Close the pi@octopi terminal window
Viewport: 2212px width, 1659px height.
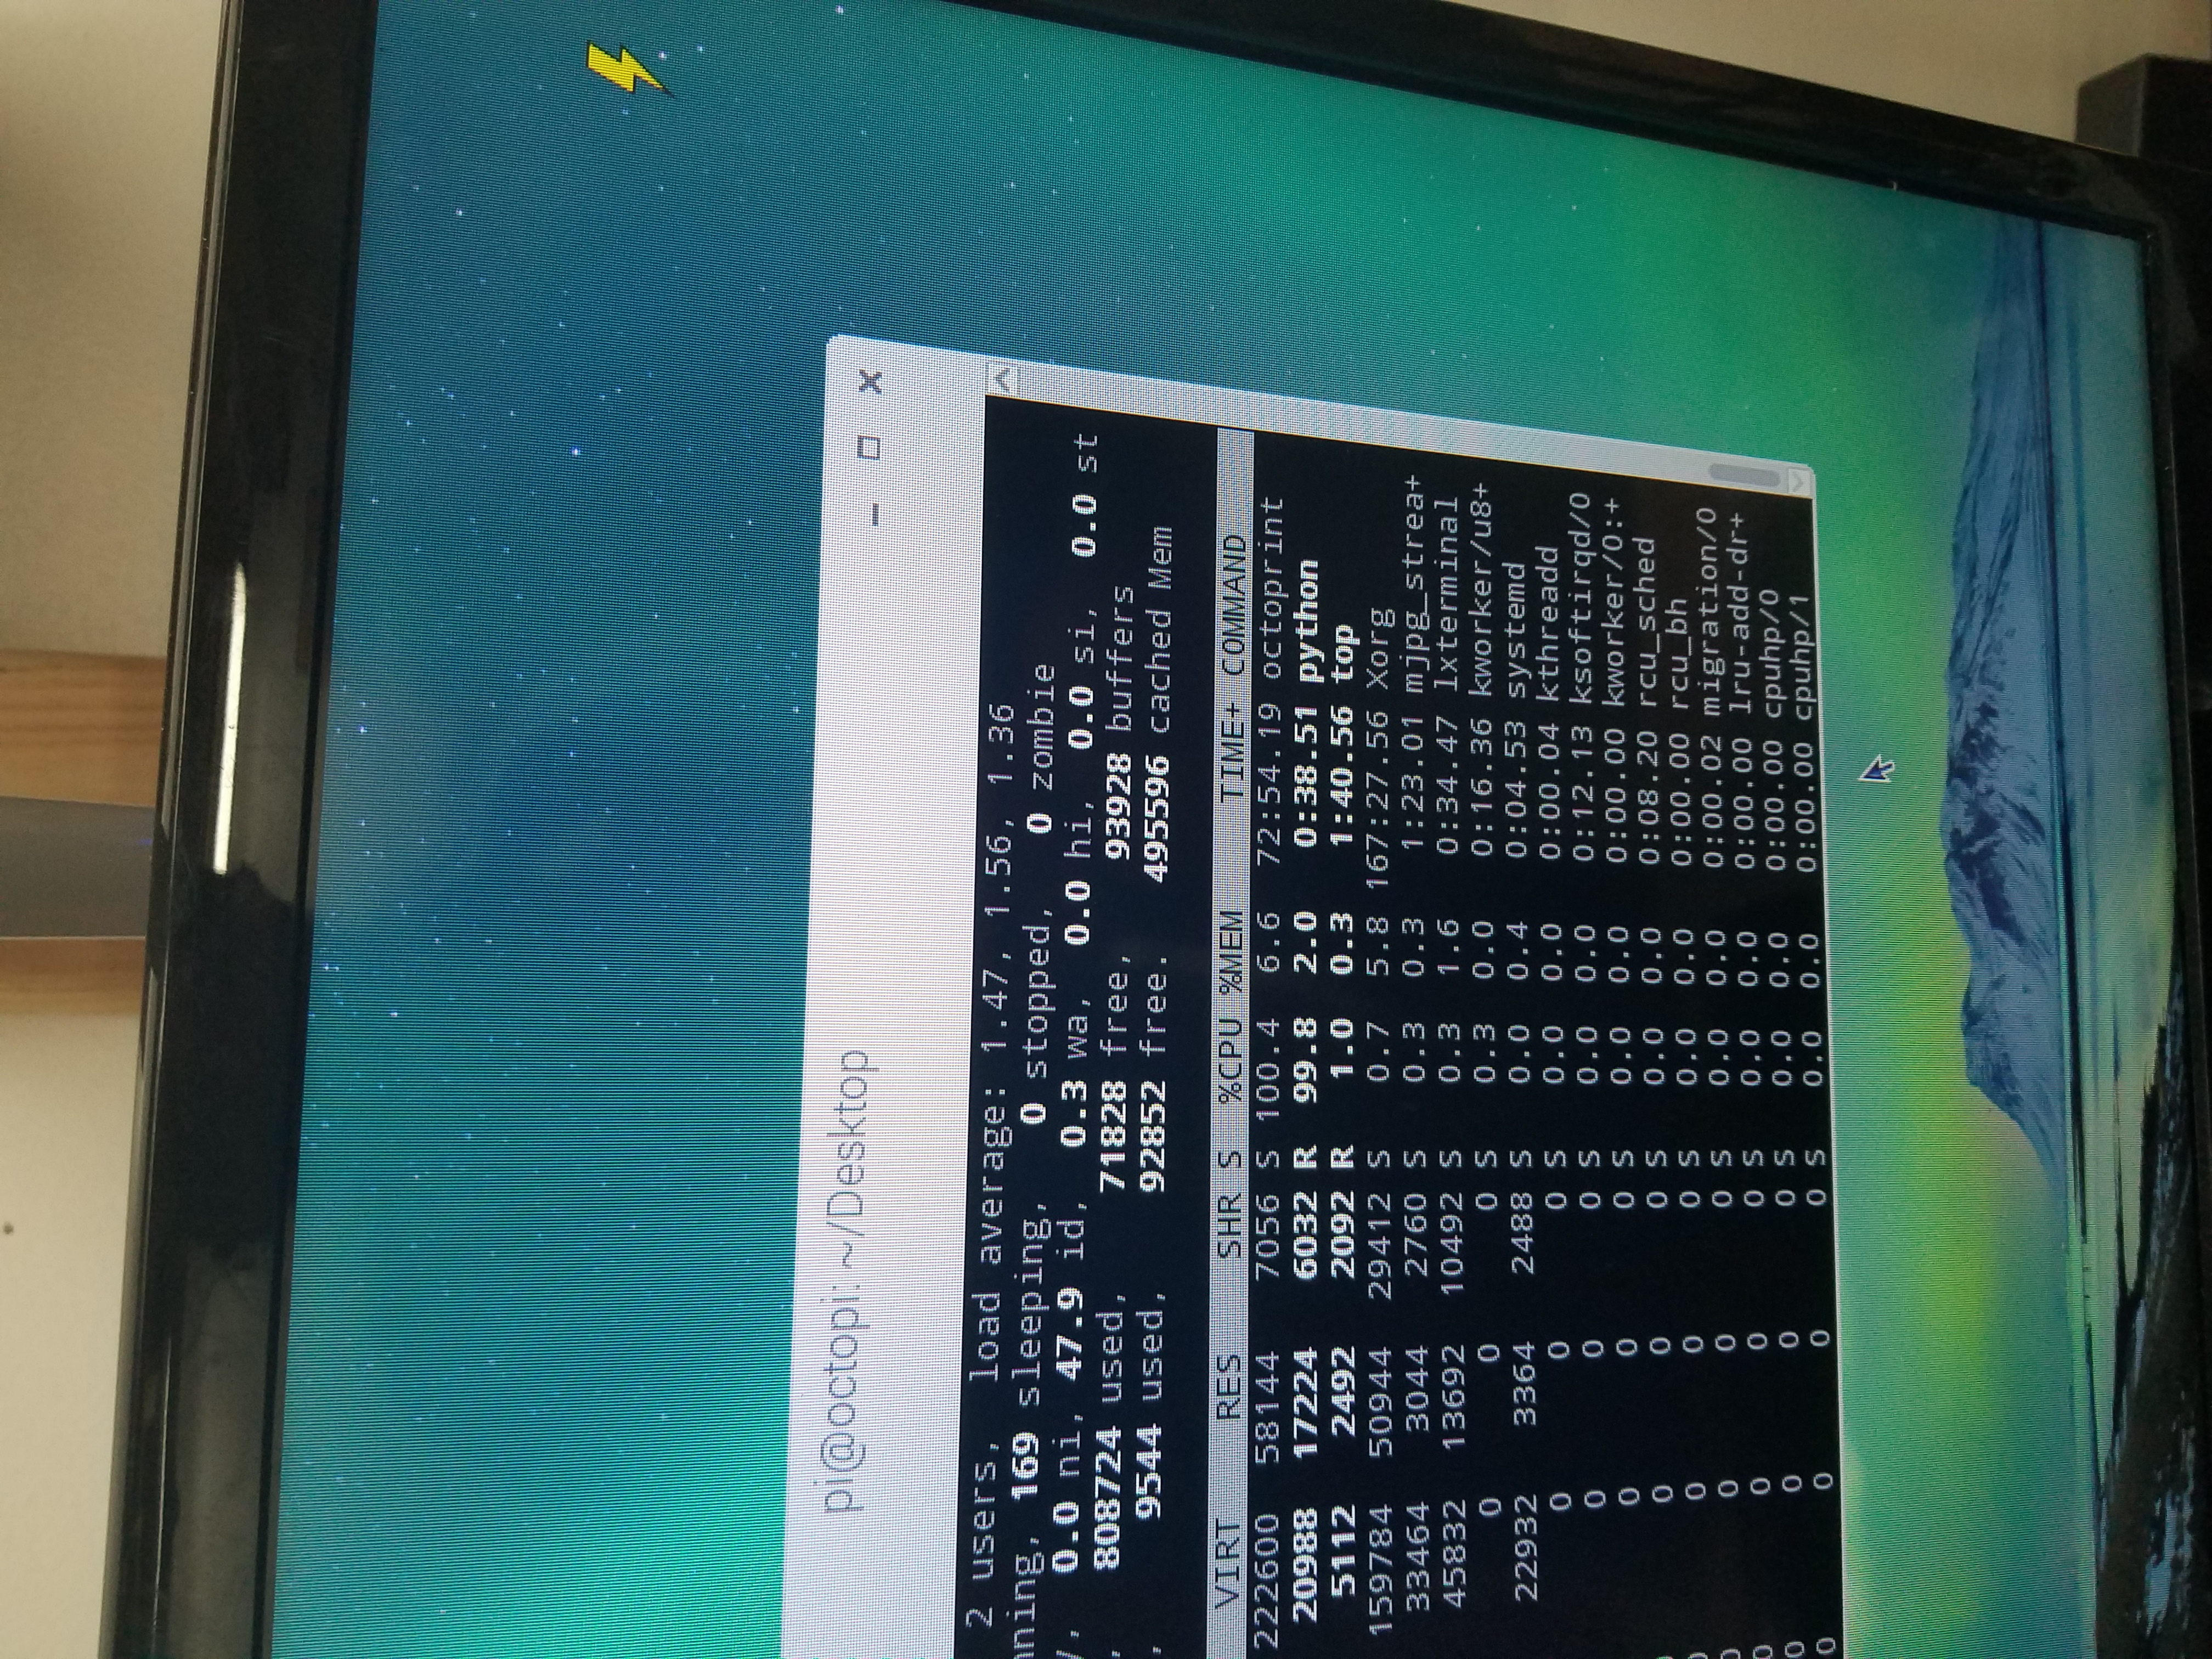click(x=871, y=381)
